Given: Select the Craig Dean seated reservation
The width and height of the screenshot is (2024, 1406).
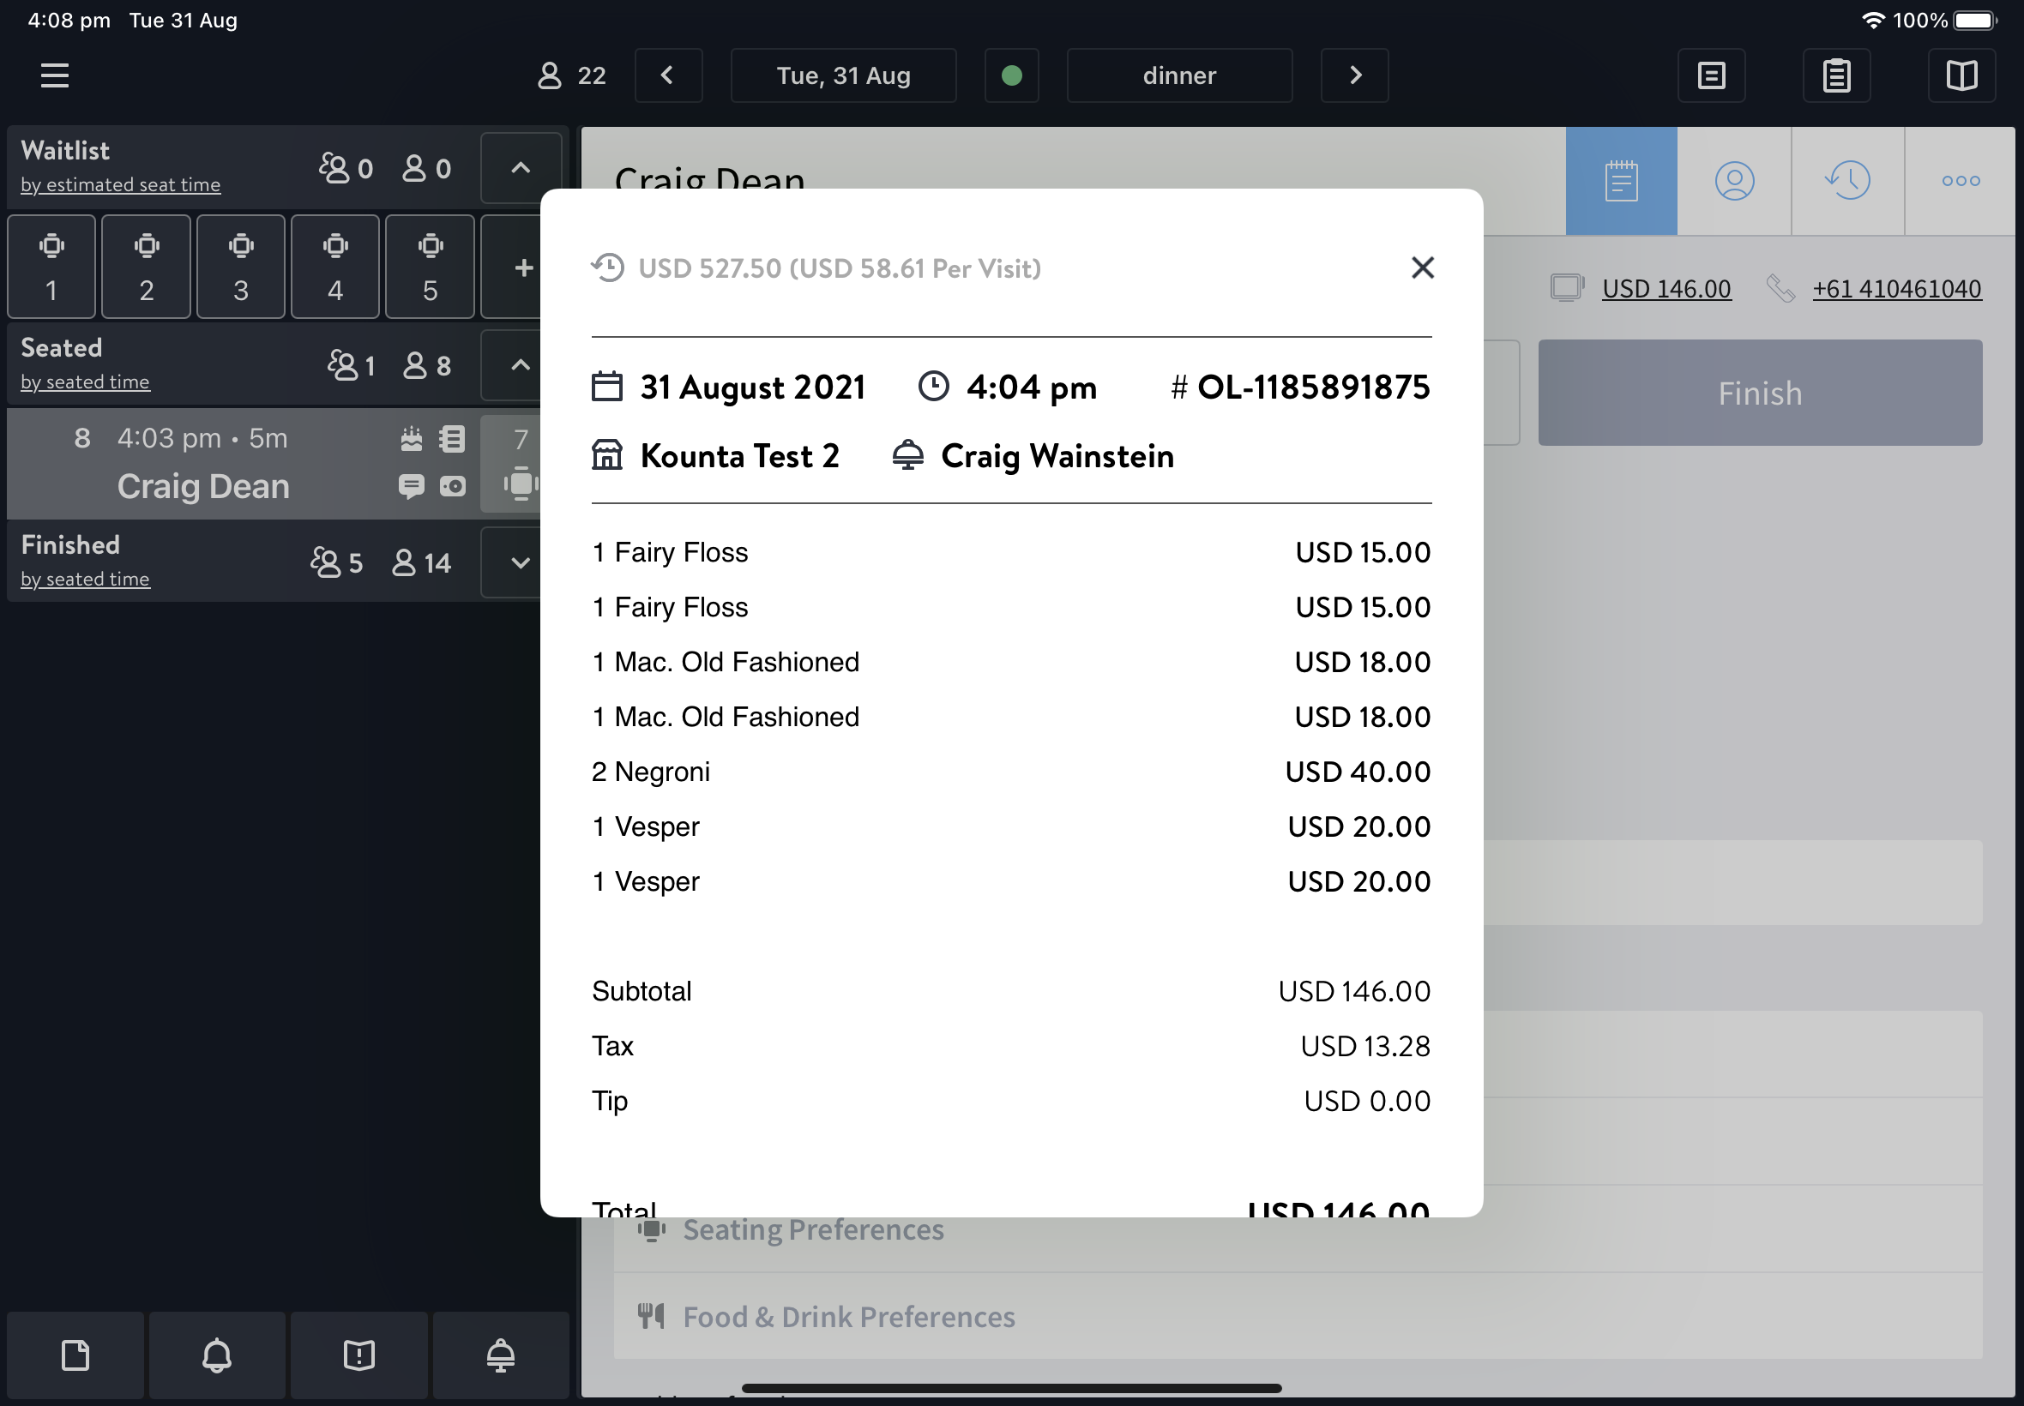Looking at the screenshot, I should (x=243, y=462).
